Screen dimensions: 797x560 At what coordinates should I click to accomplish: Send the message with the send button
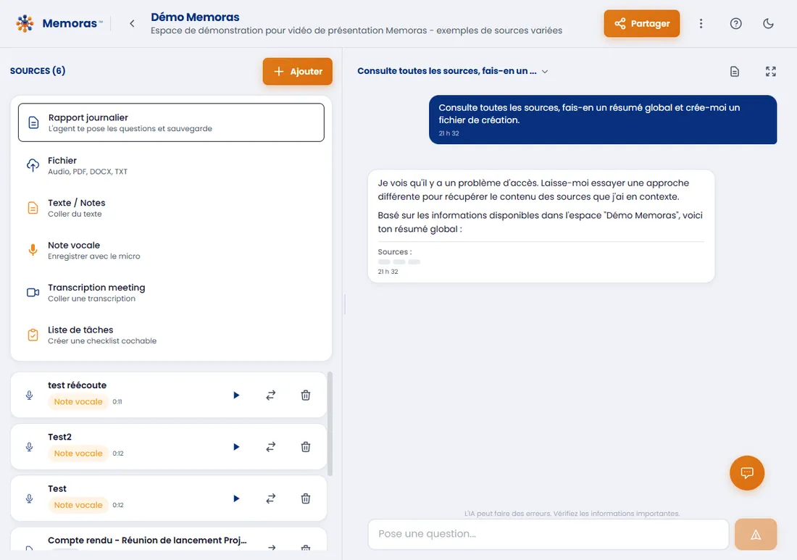click(756, 534)
